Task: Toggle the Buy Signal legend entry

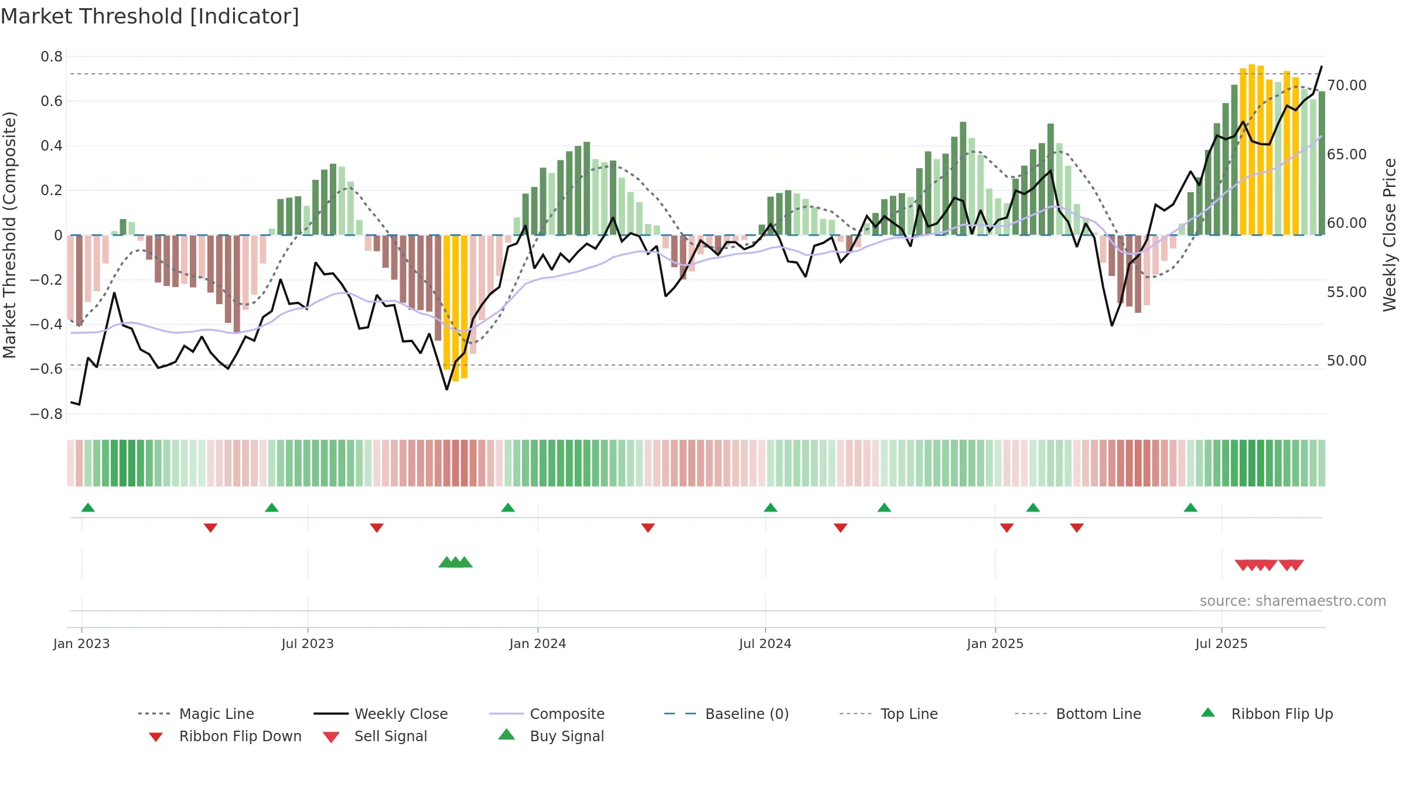Action: (551, 736)
